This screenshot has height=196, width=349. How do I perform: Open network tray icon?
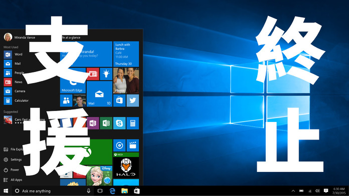click(309, 191)
